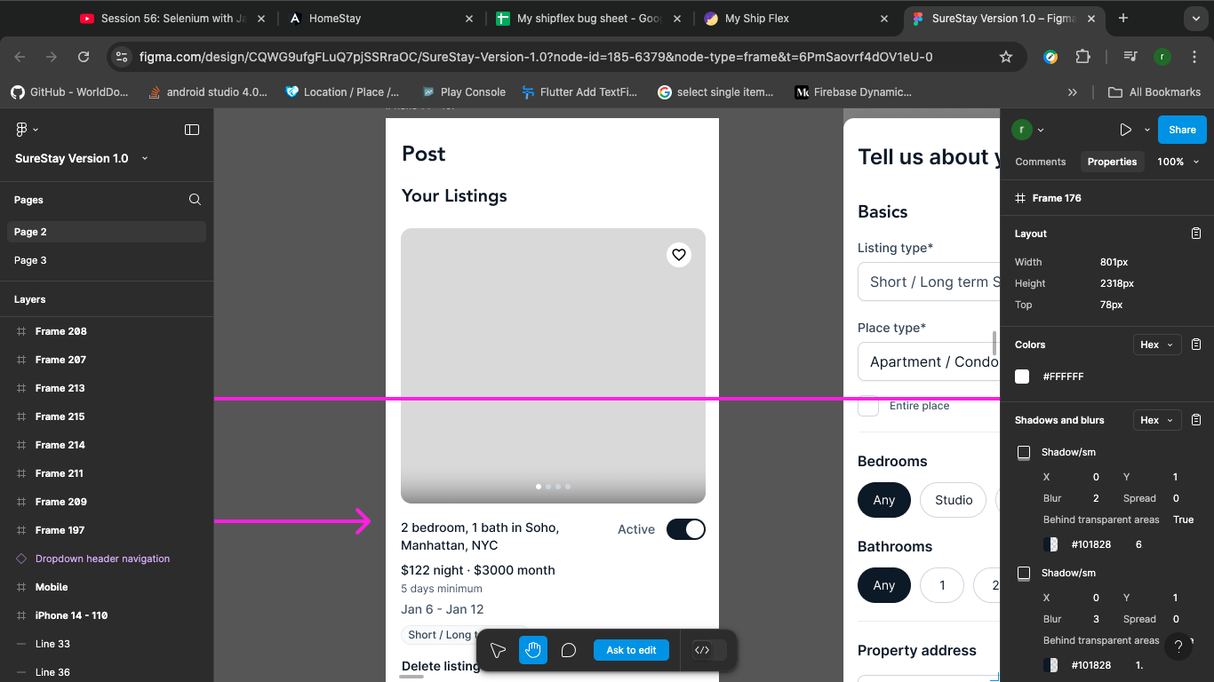Click the Ask to edit button
Image resolution: width=1214 pixels, height=682 pixels.
(631, 650)
